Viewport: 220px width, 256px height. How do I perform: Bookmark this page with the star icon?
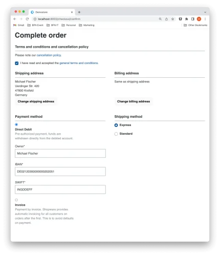pos(172,19)
